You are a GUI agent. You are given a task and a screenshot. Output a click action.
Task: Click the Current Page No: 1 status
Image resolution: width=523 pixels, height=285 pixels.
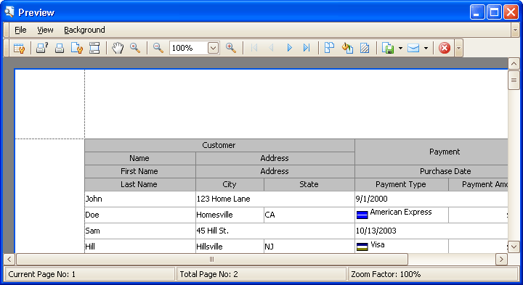pos(89,274)
